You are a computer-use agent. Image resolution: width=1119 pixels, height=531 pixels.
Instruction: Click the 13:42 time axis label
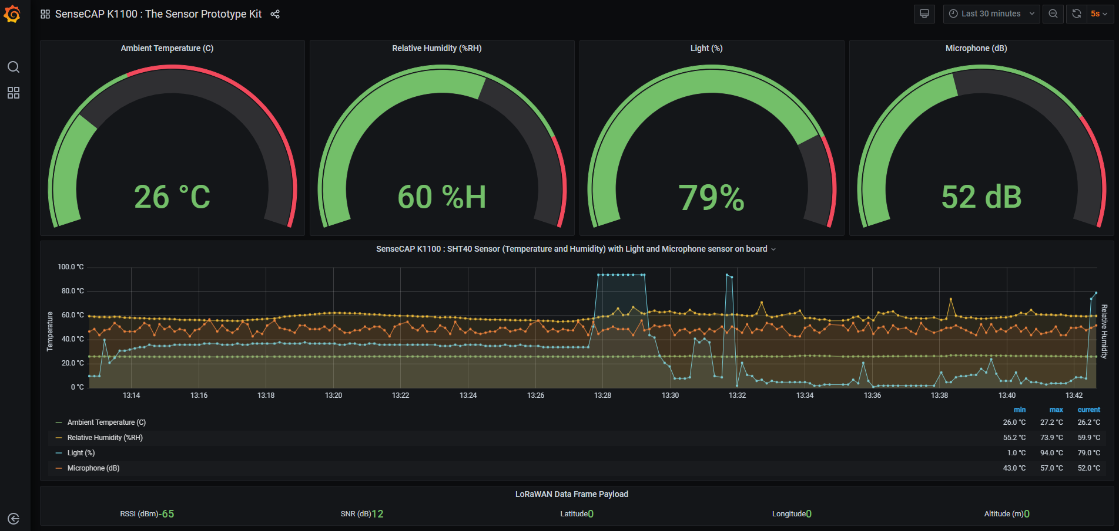pos(1074,395)
